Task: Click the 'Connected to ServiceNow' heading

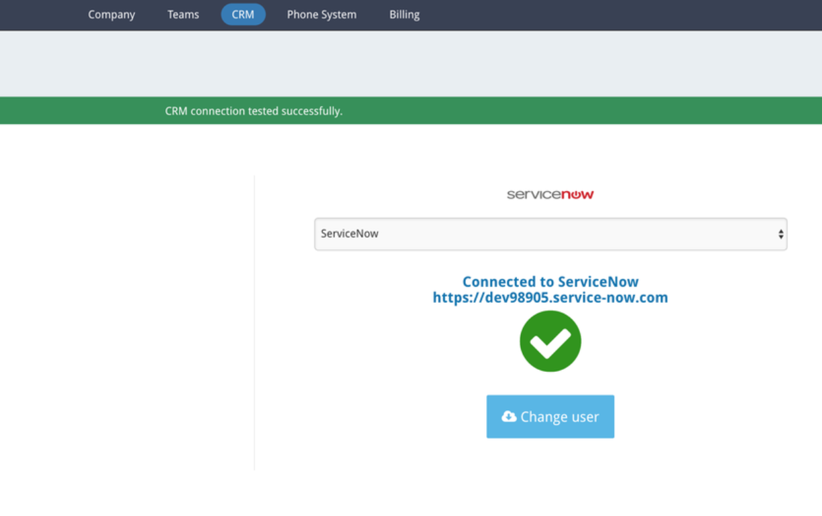Action: pyautogui.click(x=550, y=281)
